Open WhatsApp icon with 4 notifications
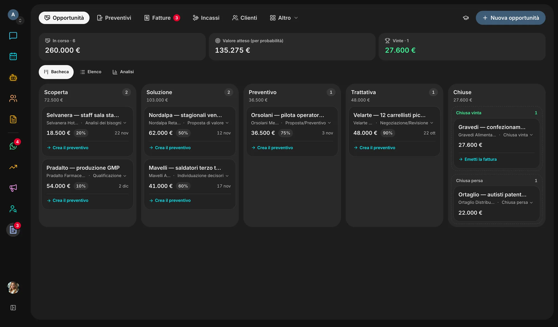The height and width of the screenshot is (327, 558). 13,146
